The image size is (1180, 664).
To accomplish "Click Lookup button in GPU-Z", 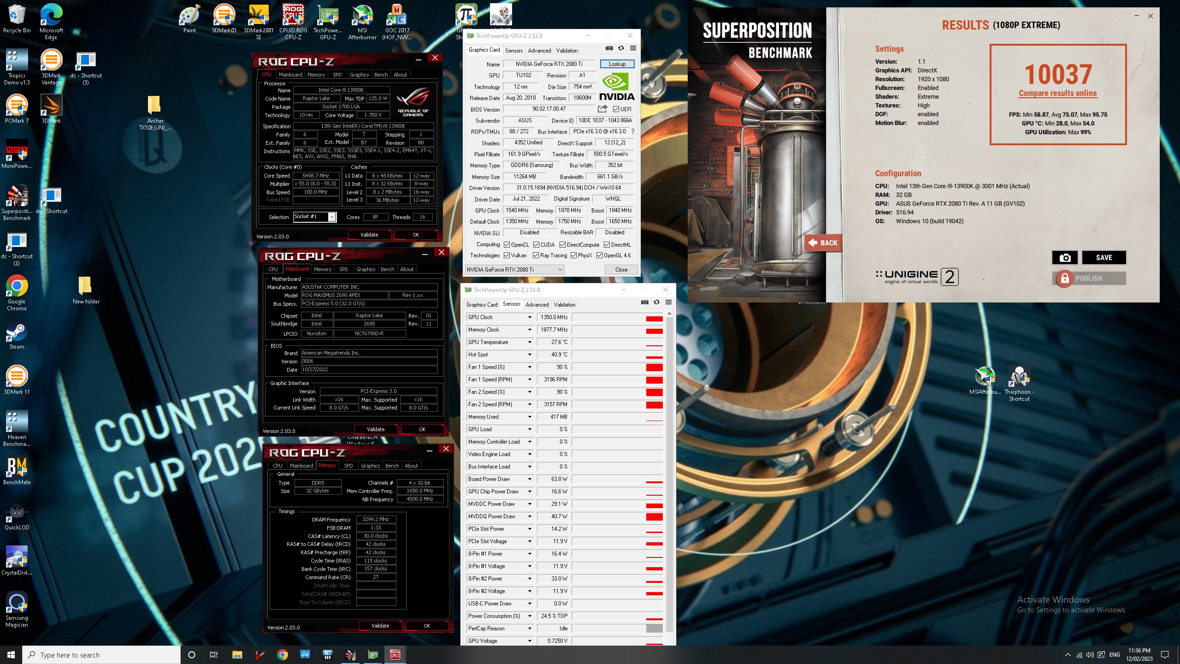I will pyautogui.click(x=617, y=64).
